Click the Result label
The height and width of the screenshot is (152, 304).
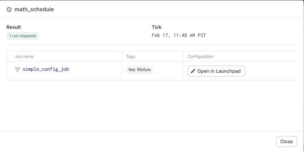[x=14, y=27]
